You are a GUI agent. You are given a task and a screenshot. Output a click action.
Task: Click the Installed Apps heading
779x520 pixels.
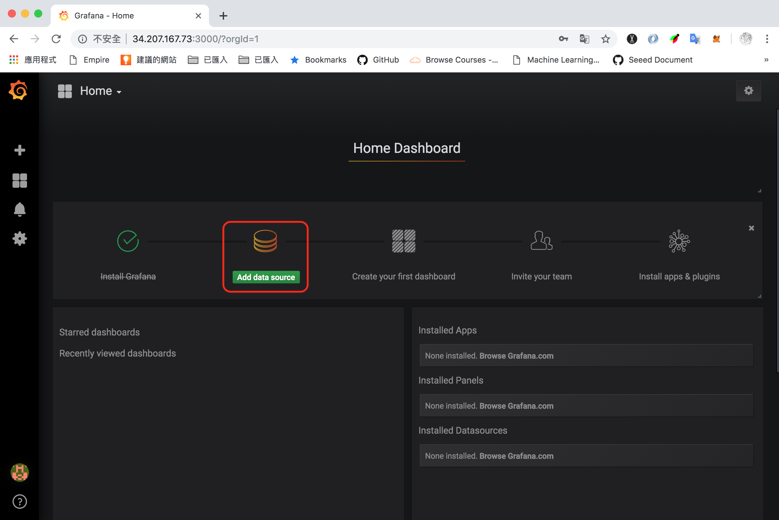pos(447,330)
